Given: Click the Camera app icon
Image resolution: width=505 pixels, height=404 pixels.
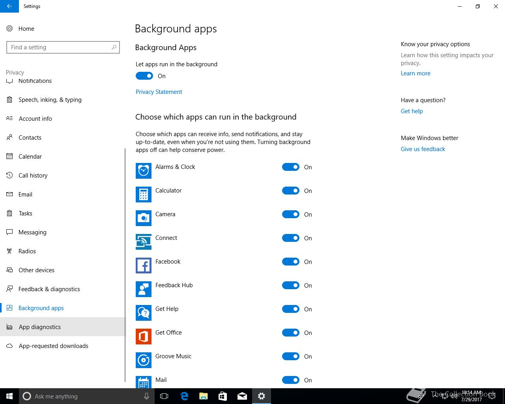Looking at the screenshot, I should (144, 218).
